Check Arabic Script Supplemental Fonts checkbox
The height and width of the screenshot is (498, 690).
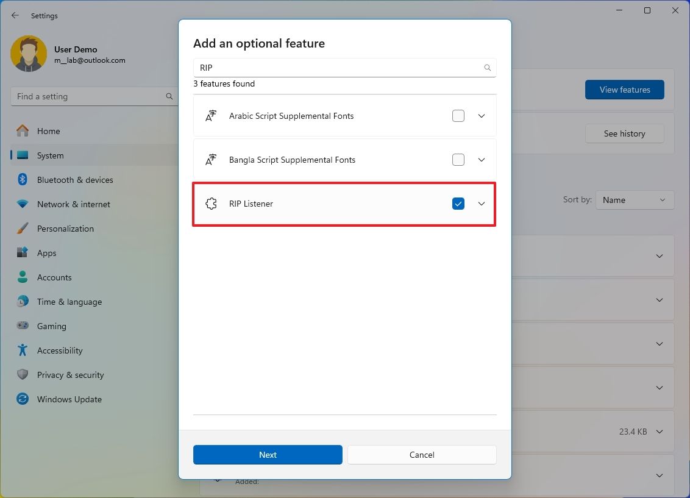tap(458, 116)
